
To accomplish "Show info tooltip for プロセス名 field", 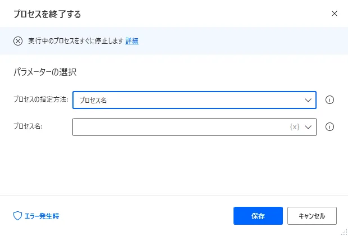I will click(330, 127).
